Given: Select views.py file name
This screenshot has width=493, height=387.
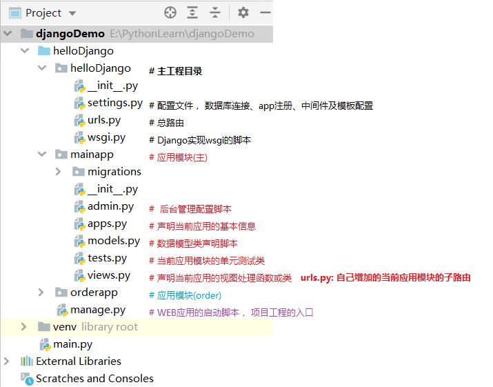Looking at the screenshot, I should tap(109, 276).
